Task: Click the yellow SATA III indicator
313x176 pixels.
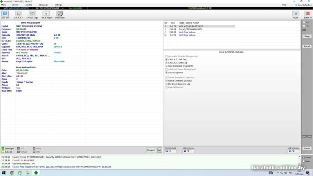Action: (3, 152)
